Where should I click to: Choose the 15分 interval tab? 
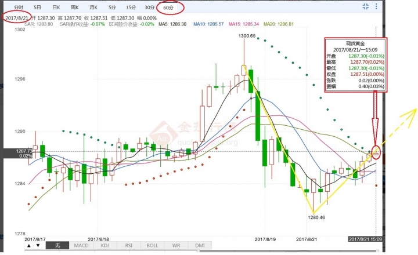131,8
